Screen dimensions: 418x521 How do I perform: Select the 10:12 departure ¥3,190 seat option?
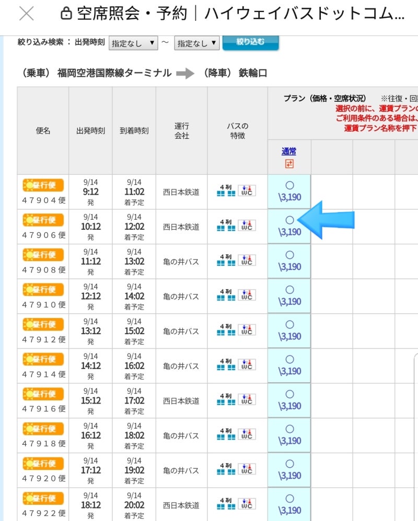[x=289, y=226]
